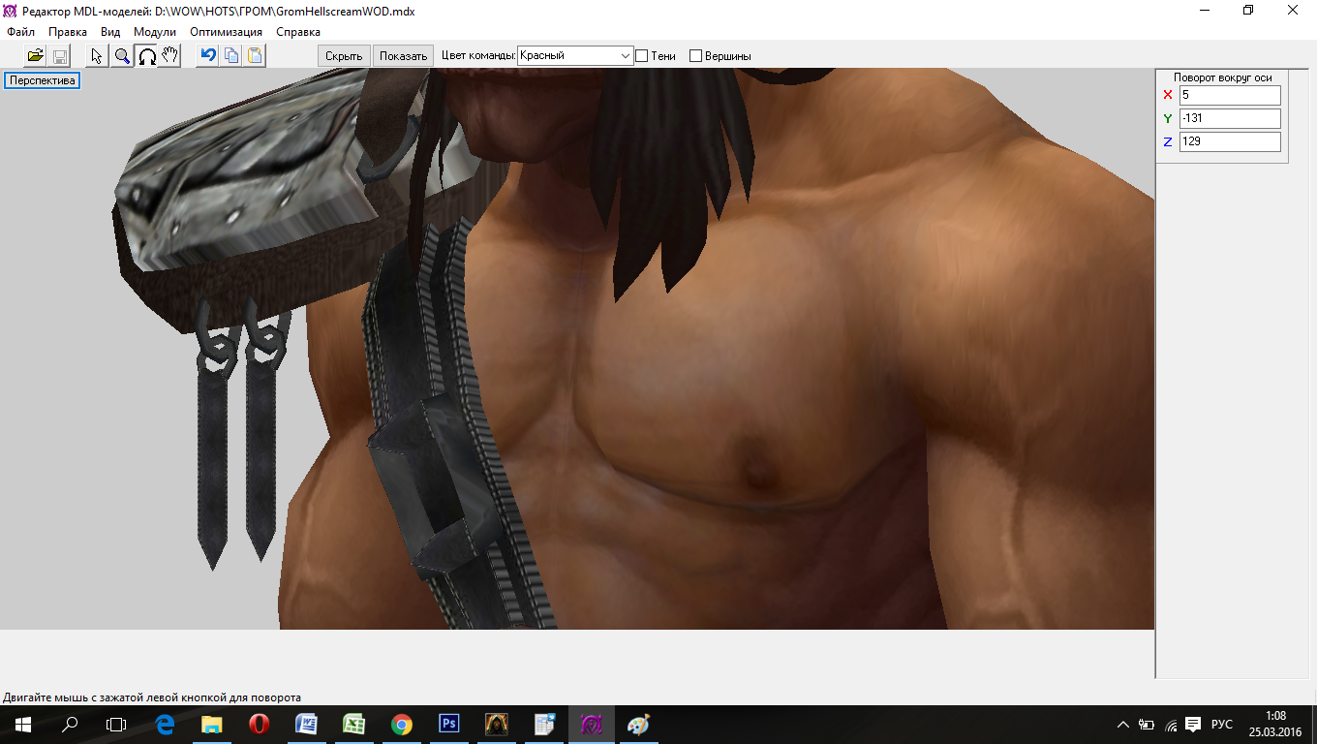Click the battery tray icon
Viewport: 1317px width, 744px height.
(1147, 725)
